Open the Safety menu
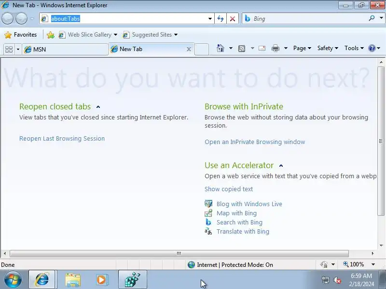The height and width of the screenshot is (289, 386). coord(328,48)
